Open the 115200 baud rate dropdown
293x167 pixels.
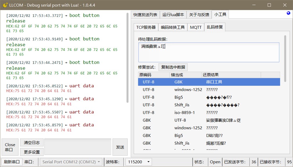coord(139,162)
